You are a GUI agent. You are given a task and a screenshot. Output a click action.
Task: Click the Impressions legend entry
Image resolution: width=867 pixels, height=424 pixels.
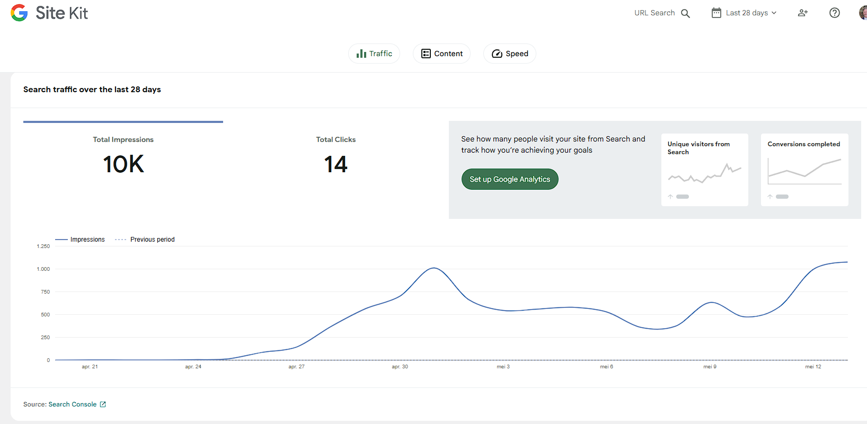pos(80,240)
